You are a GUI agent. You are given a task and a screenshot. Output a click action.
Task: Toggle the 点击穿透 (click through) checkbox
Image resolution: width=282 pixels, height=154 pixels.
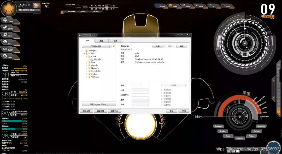click(x=162, y=93)
